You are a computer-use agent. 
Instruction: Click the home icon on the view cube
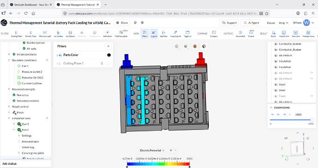click(308, 138)
